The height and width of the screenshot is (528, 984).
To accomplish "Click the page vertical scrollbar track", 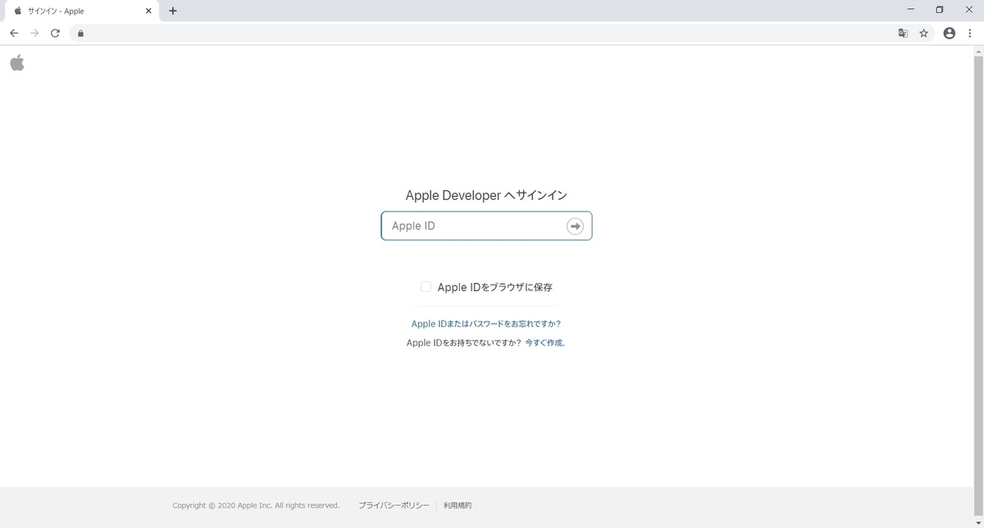I will click(x=977, y=287).
